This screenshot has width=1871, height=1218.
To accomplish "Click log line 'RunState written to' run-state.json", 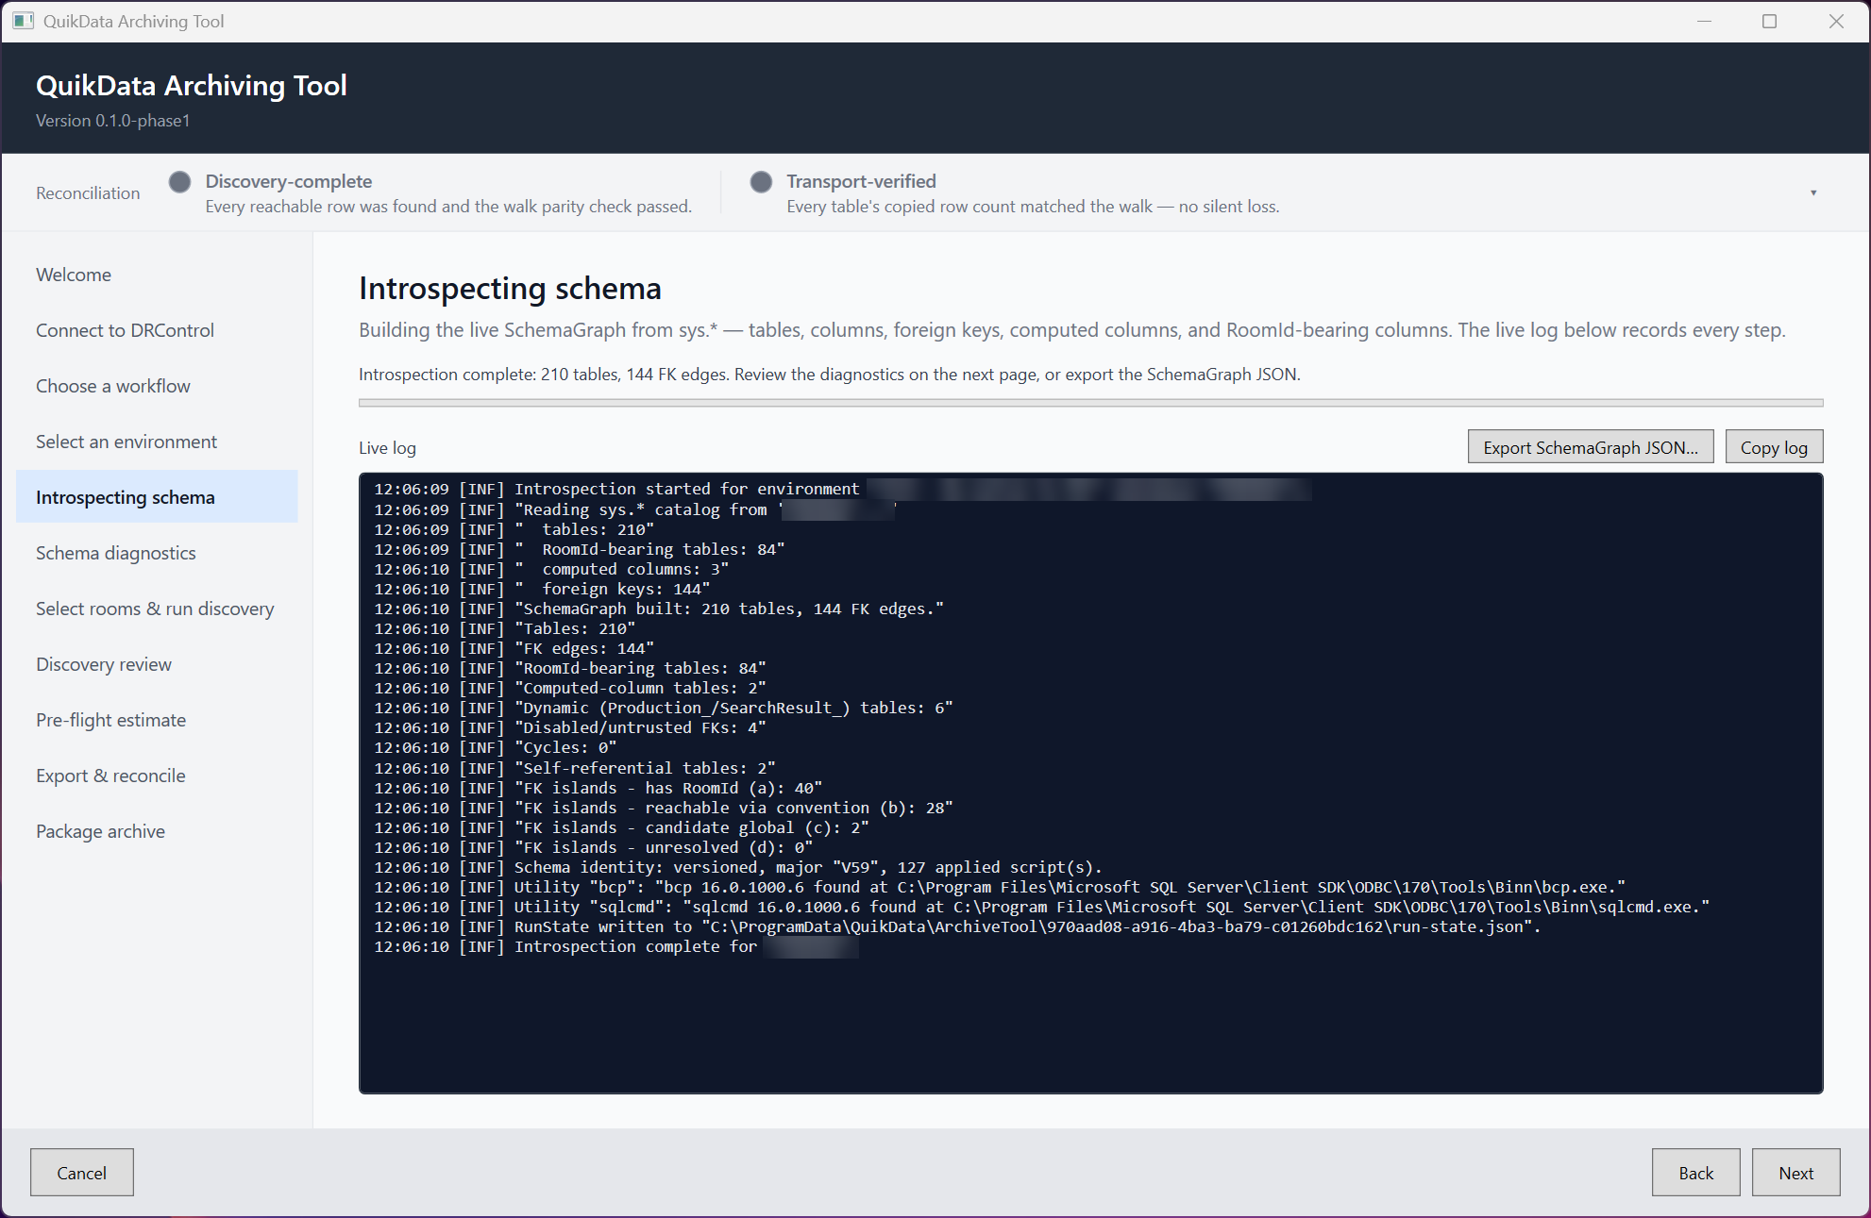I will tap(957, 926).
